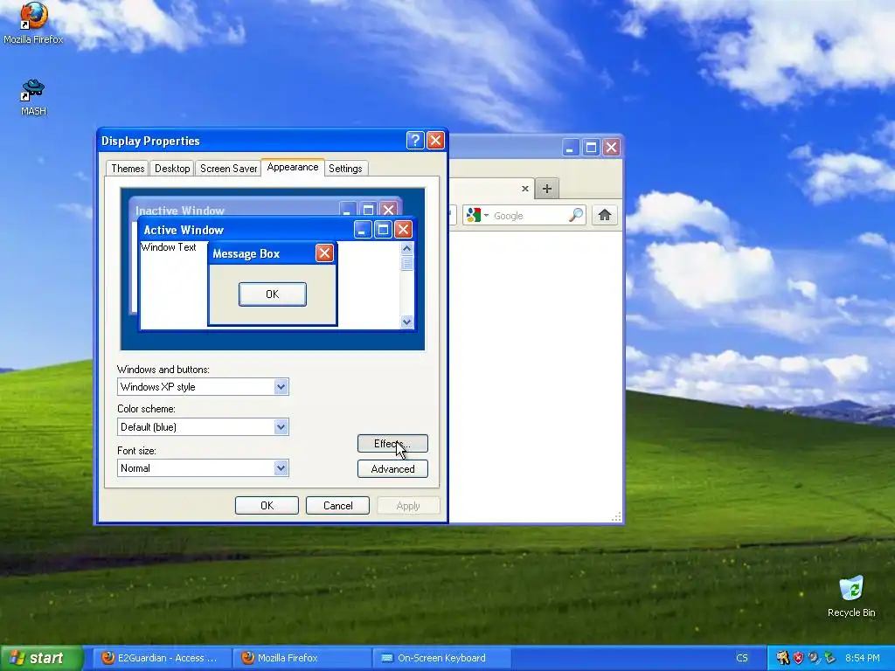Click the Firefox home button icon
Viewport: 895px width, 671px height.
[605, 215]
